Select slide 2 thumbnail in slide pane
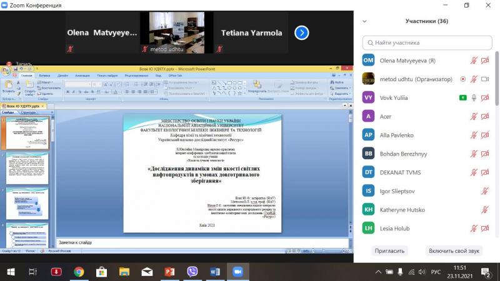This screenshot has width=500, height=281. pos(27,169)
